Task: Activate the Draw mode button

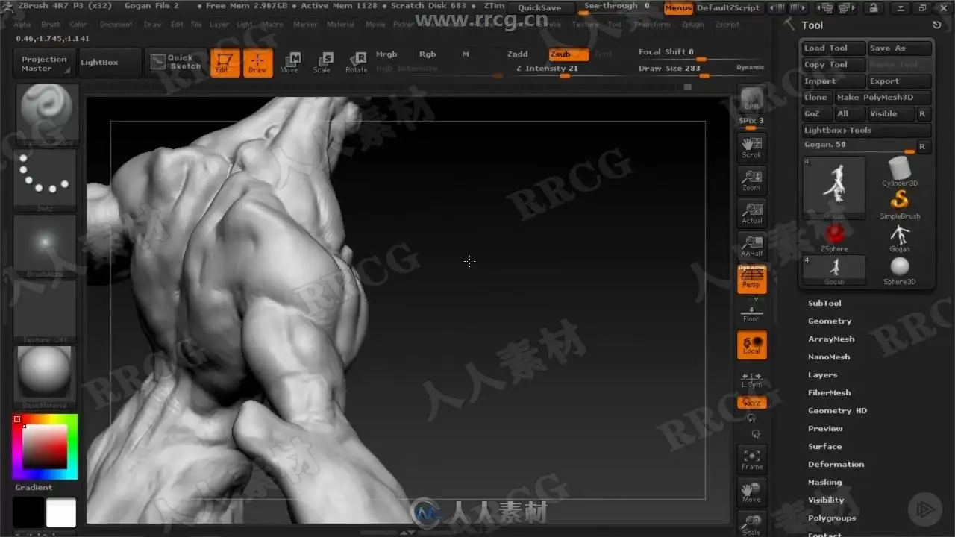Action: (257, 63)
